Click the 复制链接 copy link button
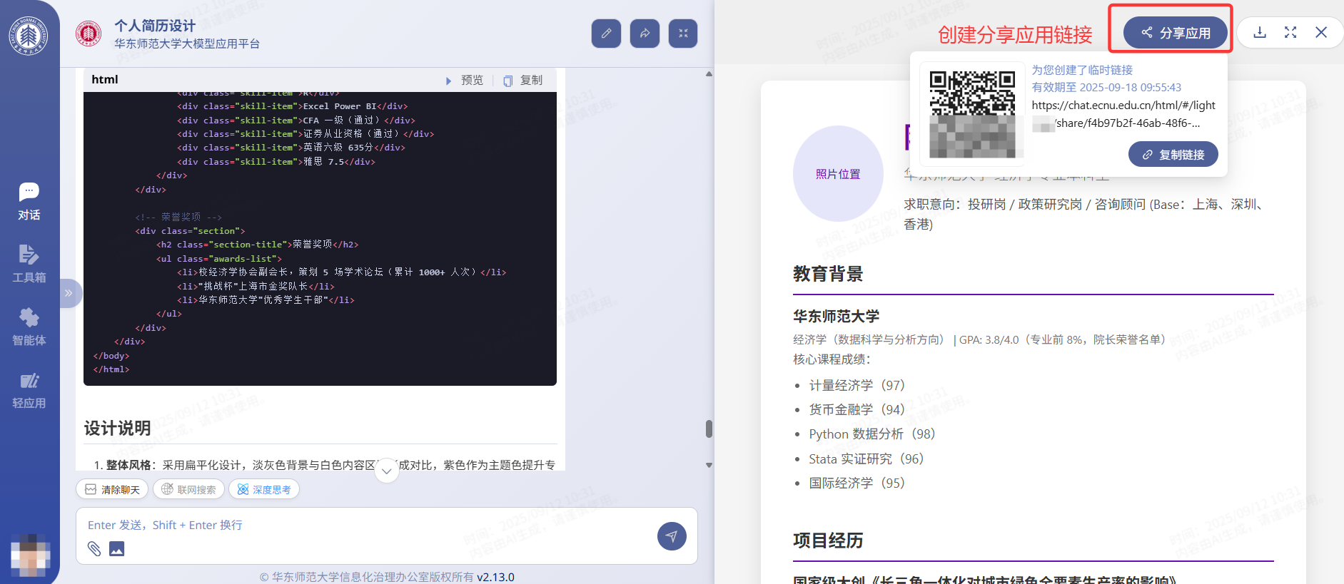This screenshot has width=1344, height=584. [1173, 155]
